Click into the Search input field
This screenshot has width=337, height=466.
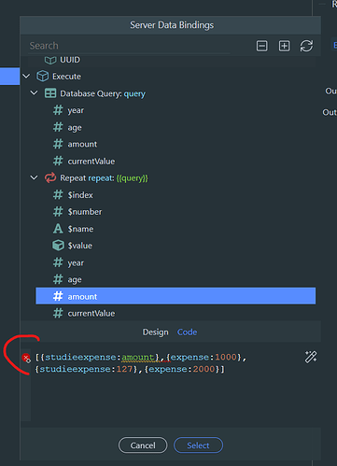[129, 46]
